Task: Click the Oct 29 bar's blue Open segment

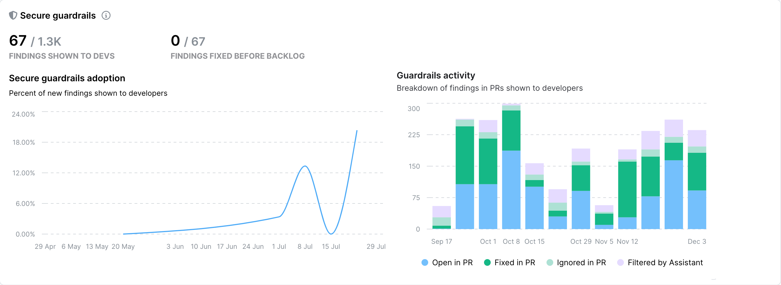Action: click(581, 210)
